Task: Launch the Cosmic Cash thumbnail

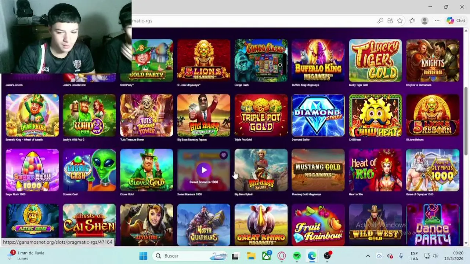Action: click(x=89, y=170)
